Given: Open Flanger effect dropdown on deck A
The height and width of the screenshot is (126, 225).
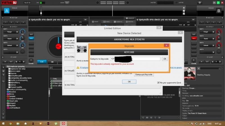Looking at the screenshot, I should [x=11, y=32].
